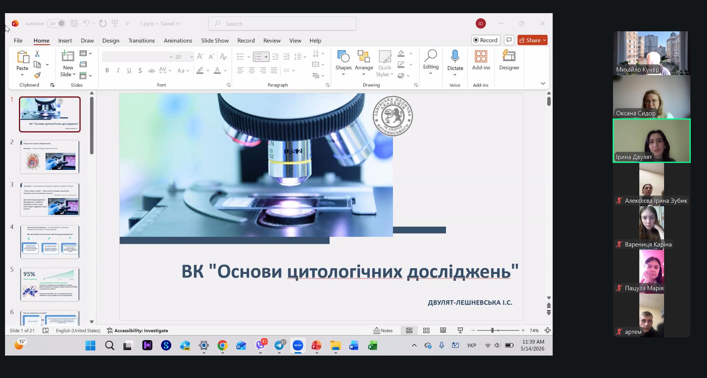Viewport: 707px width, 378px height.
Task: Switch to the Slide Show tab
Action: (x=215, y=41)
